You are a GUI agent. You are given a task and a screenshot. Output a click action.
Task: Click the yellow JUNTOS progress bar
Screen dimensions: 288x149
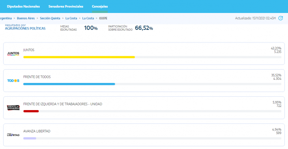click(x=79, y=57)
